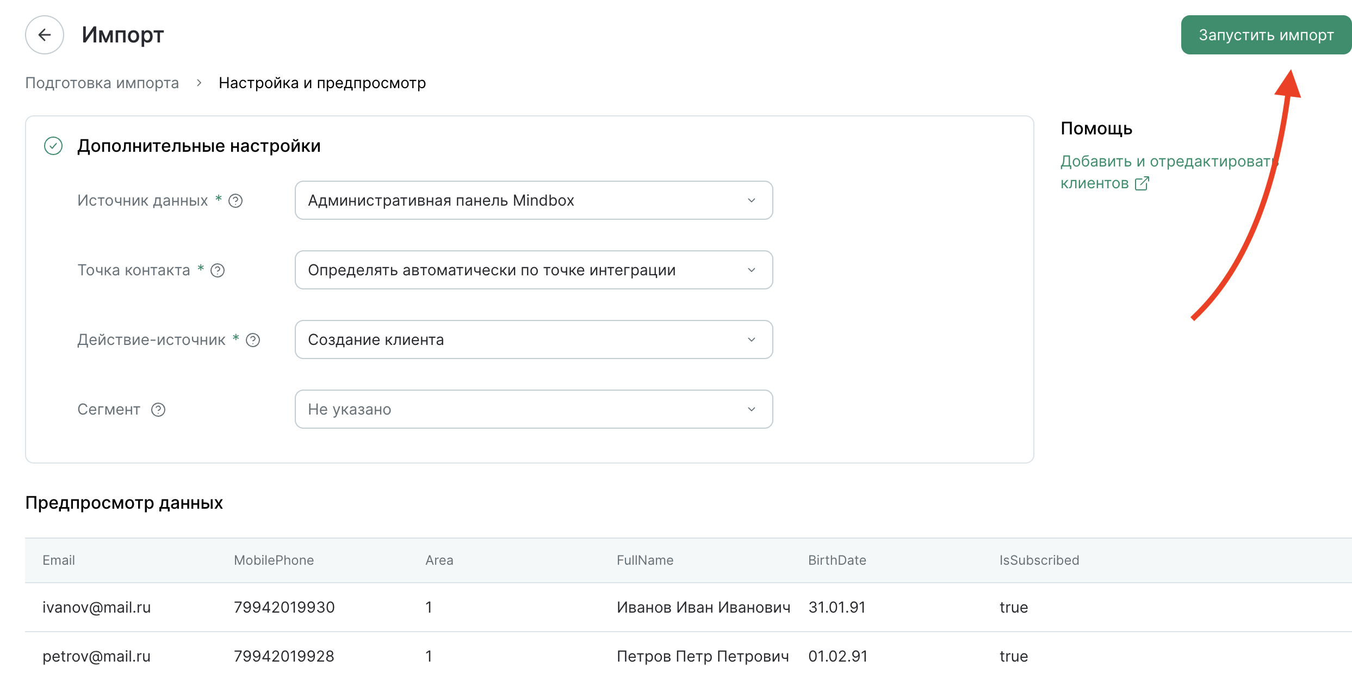
Task: Click the petrov@mail.ru cell
Action: (x=97, y=656)
